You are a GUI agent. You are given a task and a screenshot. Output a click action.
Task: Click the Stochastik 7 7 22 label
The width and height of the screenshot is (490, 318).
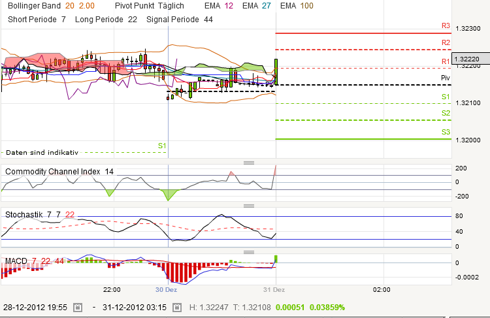coord(40,214)
